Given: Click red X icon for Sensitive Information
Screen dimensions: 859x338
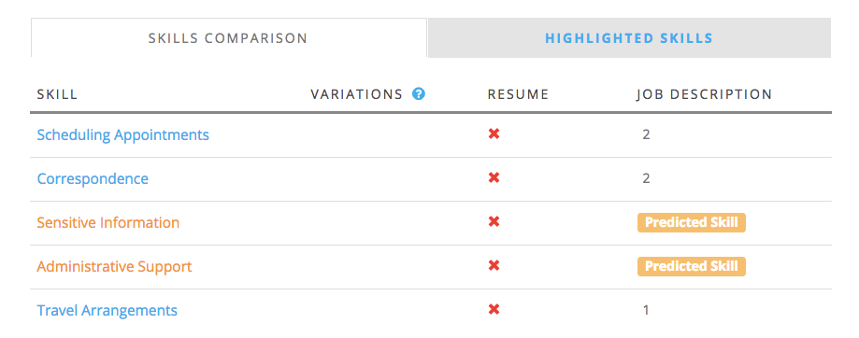Looking at the screenshot, I should coord(494,221).
